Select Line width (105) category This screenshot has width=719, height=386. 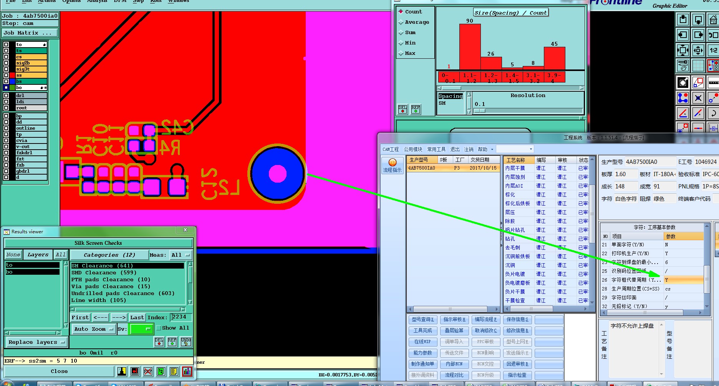point(128,300)
